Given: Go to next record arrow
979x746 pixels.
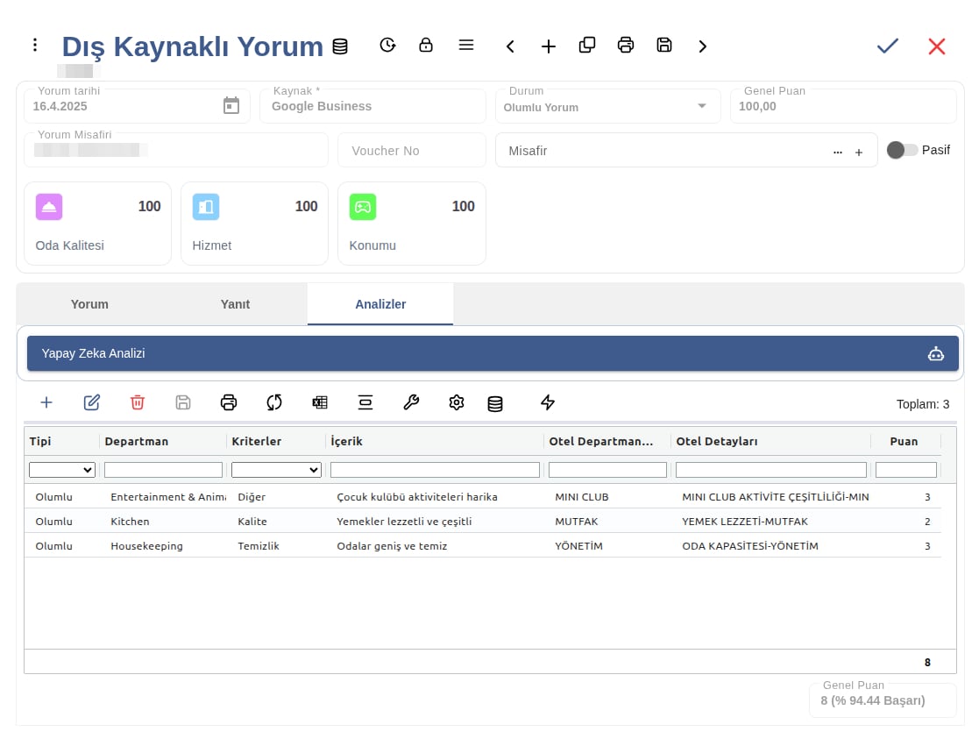Looking at the screenshot, I should (702, 46).
